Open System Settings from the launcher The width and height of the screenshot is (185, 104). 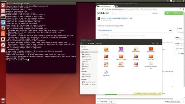tap(3, 45)
